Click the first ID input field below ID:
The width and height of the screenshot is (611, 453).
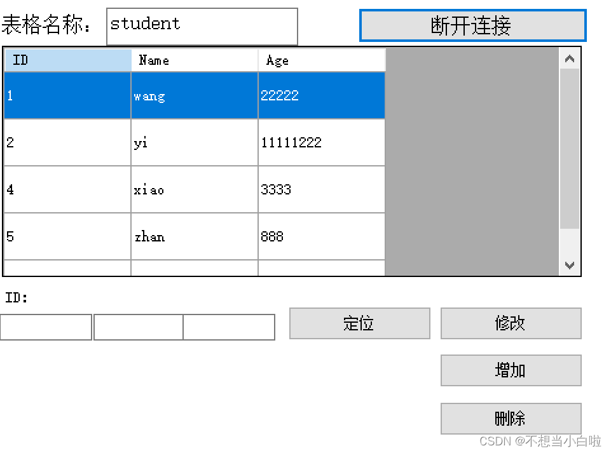(x=45, y=327)
